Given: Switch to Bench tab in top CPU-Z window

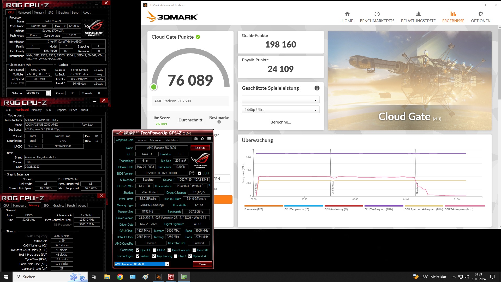Looking at the screenshot, I should pos(75,13).
